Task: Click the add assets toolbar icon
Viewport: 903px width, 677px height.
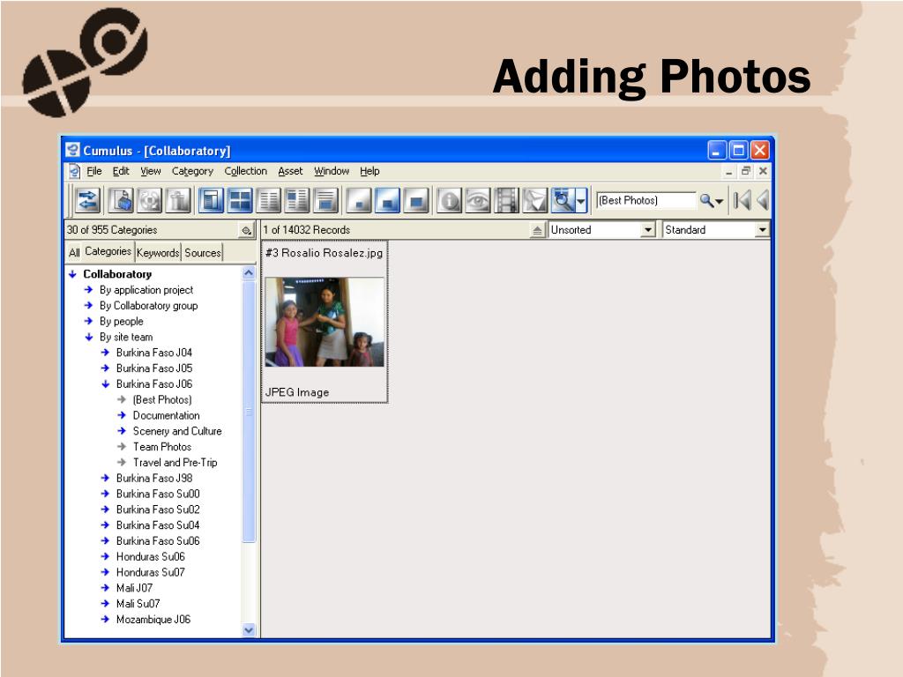Action: pyautogui.click(x=122, y=200)
